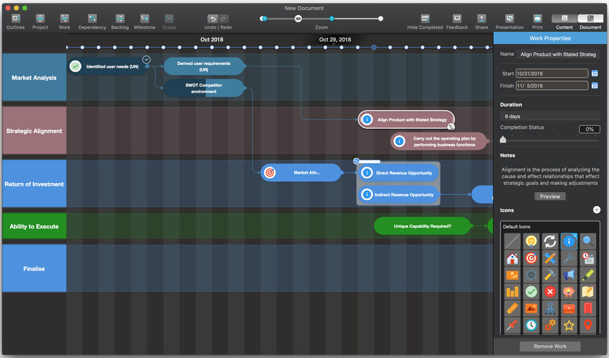Click the Completion Status slider handle
609x358 pixels.
click(x=503, y=139)
